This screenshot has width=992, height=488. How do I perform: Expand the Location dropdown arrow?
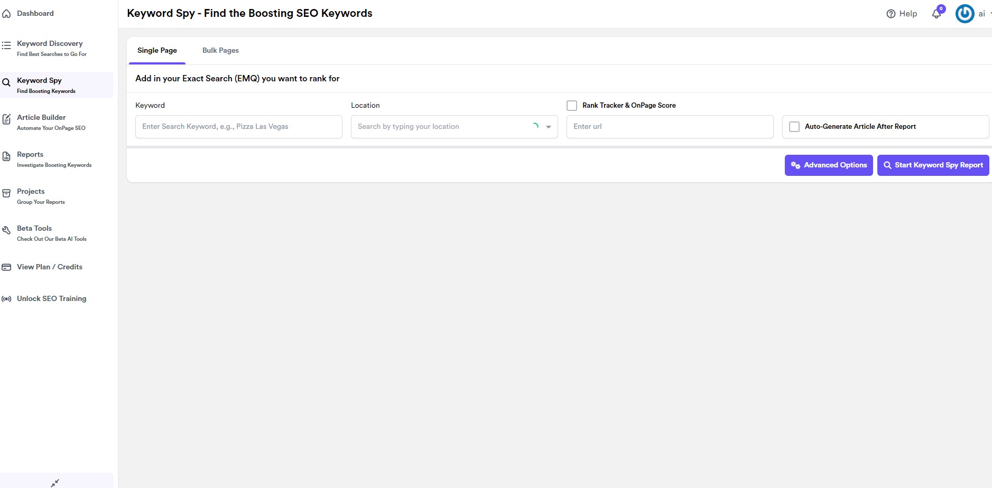coord(549,127)
